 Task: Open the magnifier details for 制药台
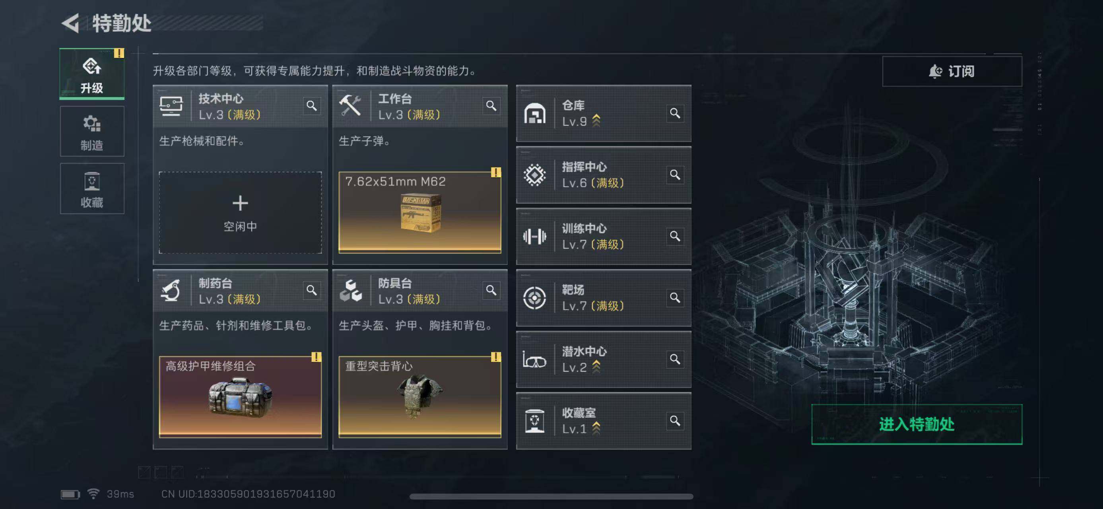(311, 290)
